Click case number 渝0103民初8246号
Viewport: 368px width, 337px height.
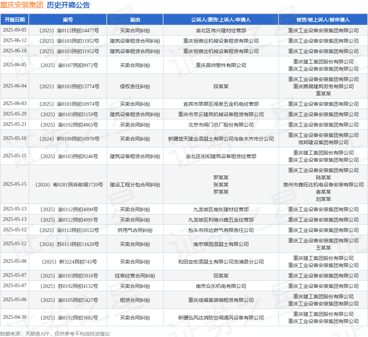click(x=78, y=156)
